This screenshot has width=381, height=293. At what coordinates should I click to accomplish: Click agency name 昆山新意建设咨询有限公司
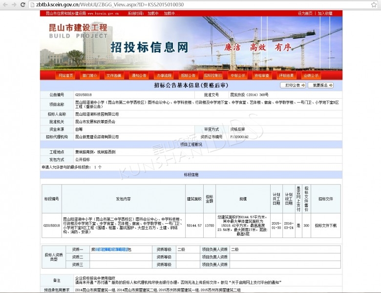point(97,137)
